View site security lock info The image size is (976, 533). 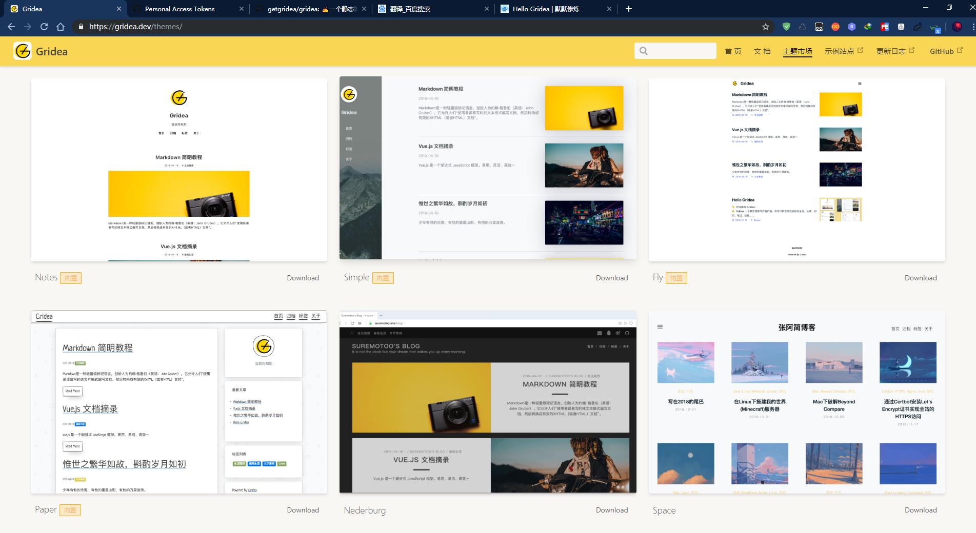(x=81, y=27)
